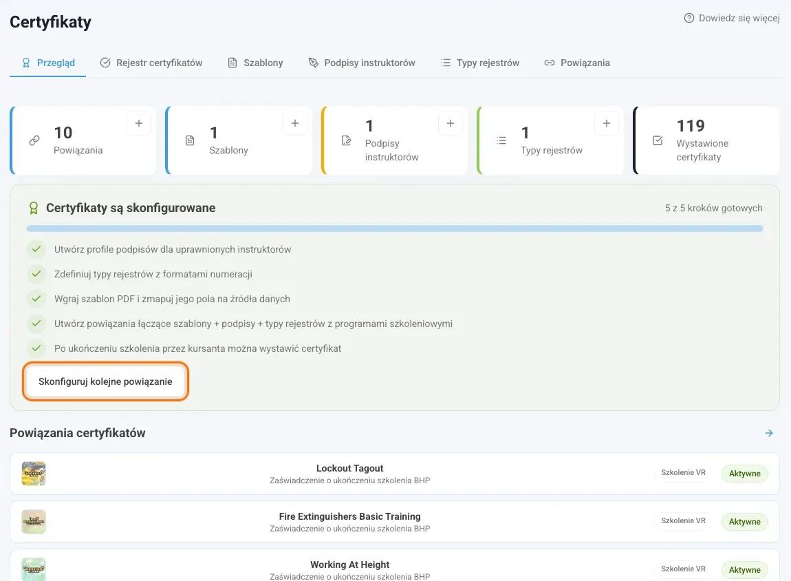791x581 pixels.
Task: Click the checkmark beside Utwórz powiązania łączące szablony
Action: 36,323
